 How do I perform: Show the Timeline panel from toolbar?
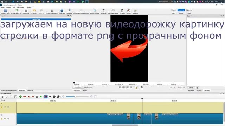(x=95, y=11)
